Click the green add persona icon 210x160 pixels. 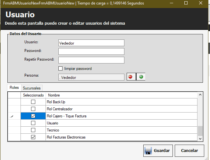pos(141,77)
